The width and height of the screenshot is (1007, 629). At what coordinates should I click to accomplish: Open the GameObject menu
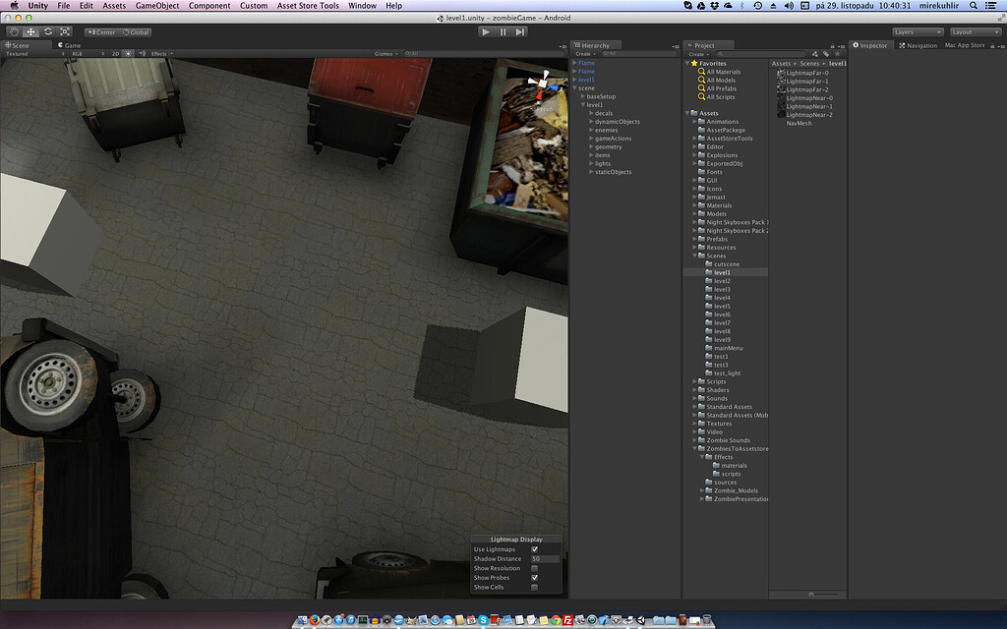pos(157,5)
